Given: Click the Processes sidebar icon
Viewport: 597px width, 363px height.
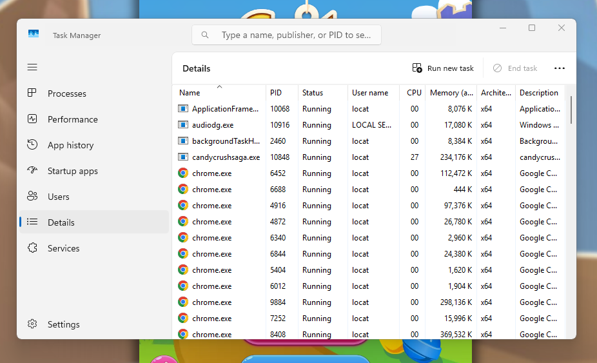Looking at the screenshot, I should (32, 93).
